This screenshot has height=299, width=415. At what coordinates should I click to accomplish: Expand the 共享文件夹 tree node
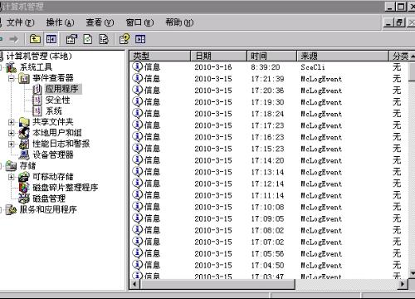click(x=12, y=122)
